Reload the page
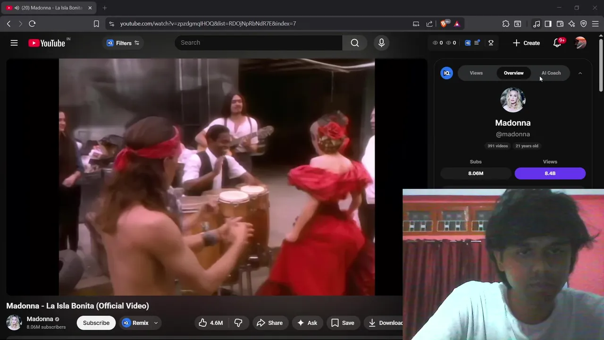This screenshot has height=340, width=604. point(32,24)
